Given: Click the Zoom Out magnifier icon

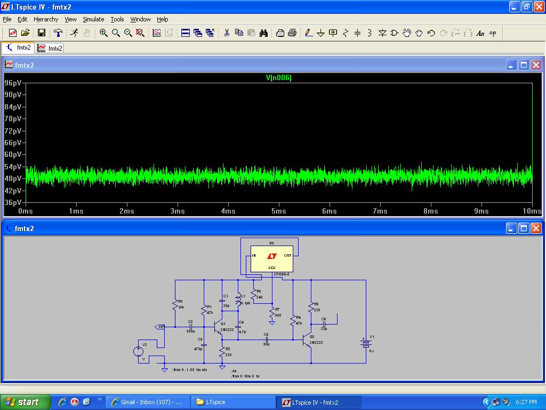Looking at the screenshot, I should (128, 33).
